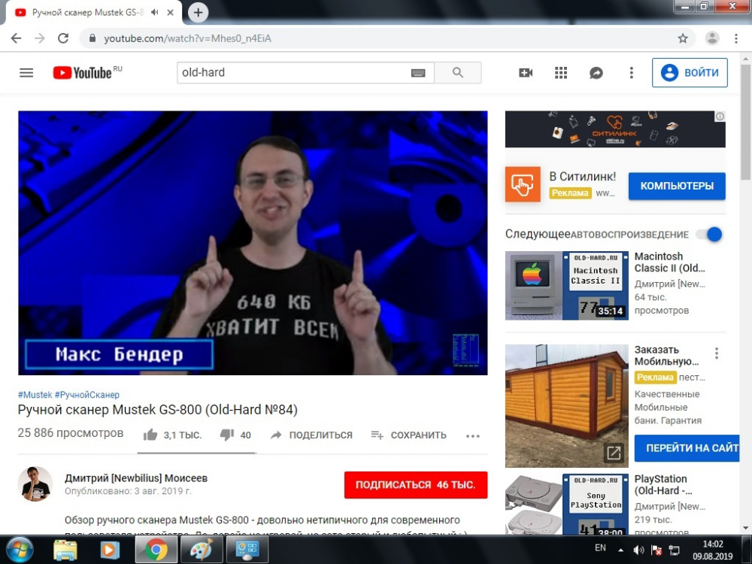752x564 pixels.
Task: Expand more actions under the video
Action: point(472,435)
